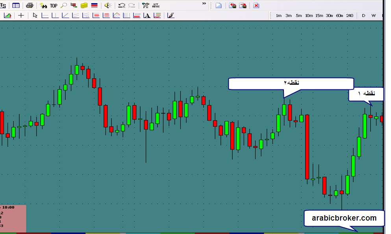Select the PAT pattern tool
The height and width of the screenshot is (234, 391).
157,15
